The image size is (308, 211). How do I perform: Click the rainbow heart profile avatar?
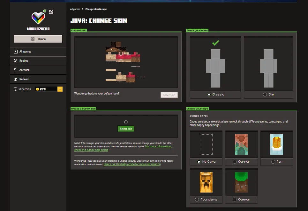tap(38, 18)
